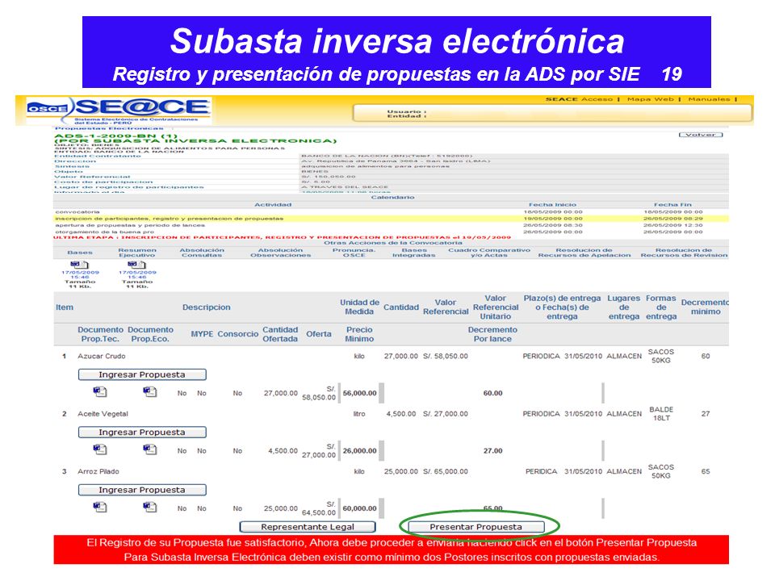Click the SACOS 50KG cell for Azucar Crudo

pyautogui.click(x=661, y=356)
